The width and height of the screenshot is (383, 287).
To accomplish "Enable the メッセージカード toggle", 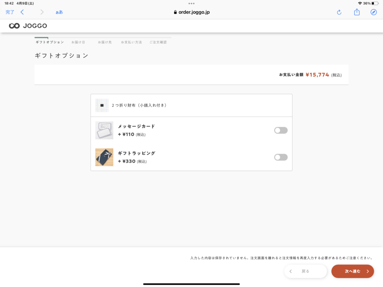I will [x=281, y=130].
